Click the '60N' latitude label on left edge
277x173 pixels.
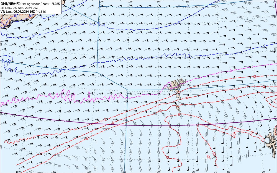click(1, 147)
